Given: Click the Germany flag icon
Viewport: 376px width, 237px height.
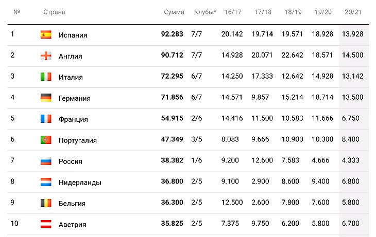Looking at the screenshot, I should (46, 98).
